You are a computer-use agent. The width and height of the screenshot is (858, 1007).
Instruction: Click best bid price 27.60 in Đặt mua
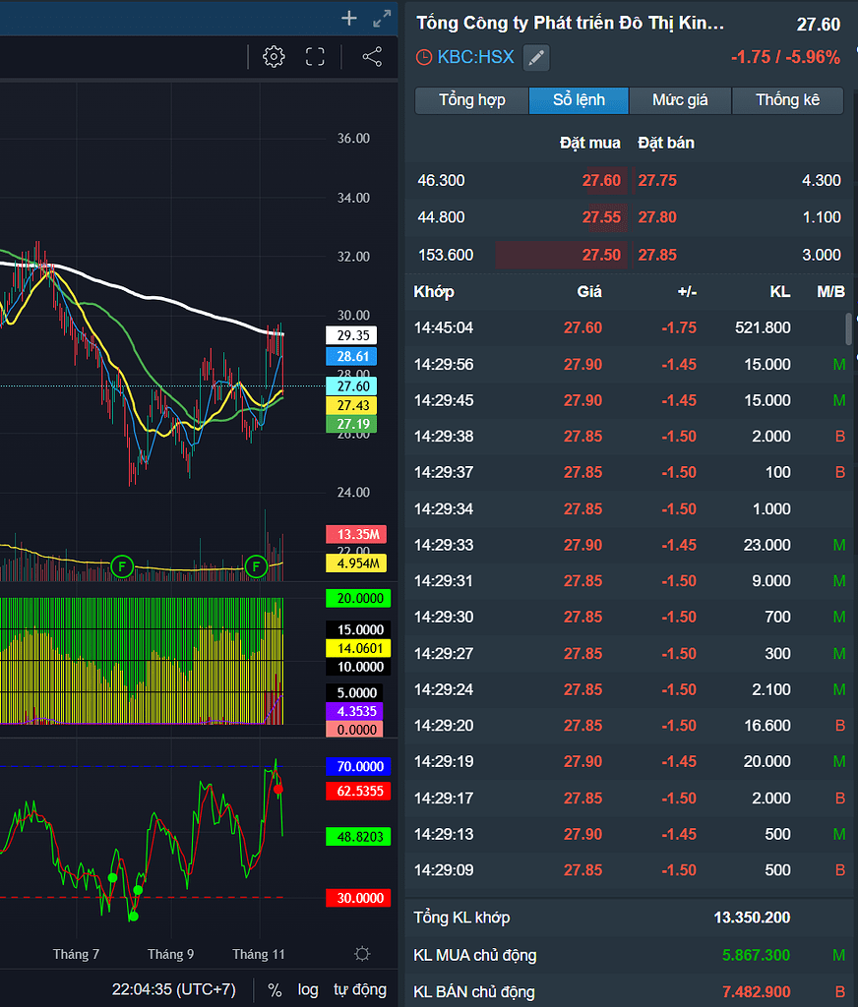pos(600,181)
